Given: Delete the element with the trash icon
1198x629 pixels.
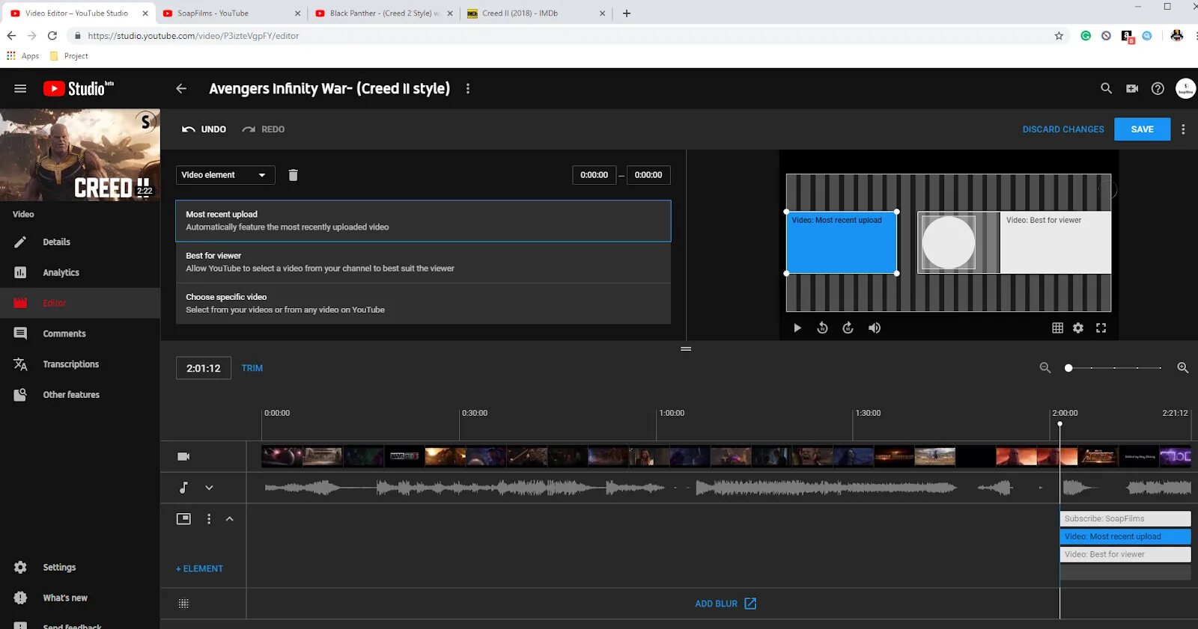Looking at the screenshot, I should click(294, 175).
